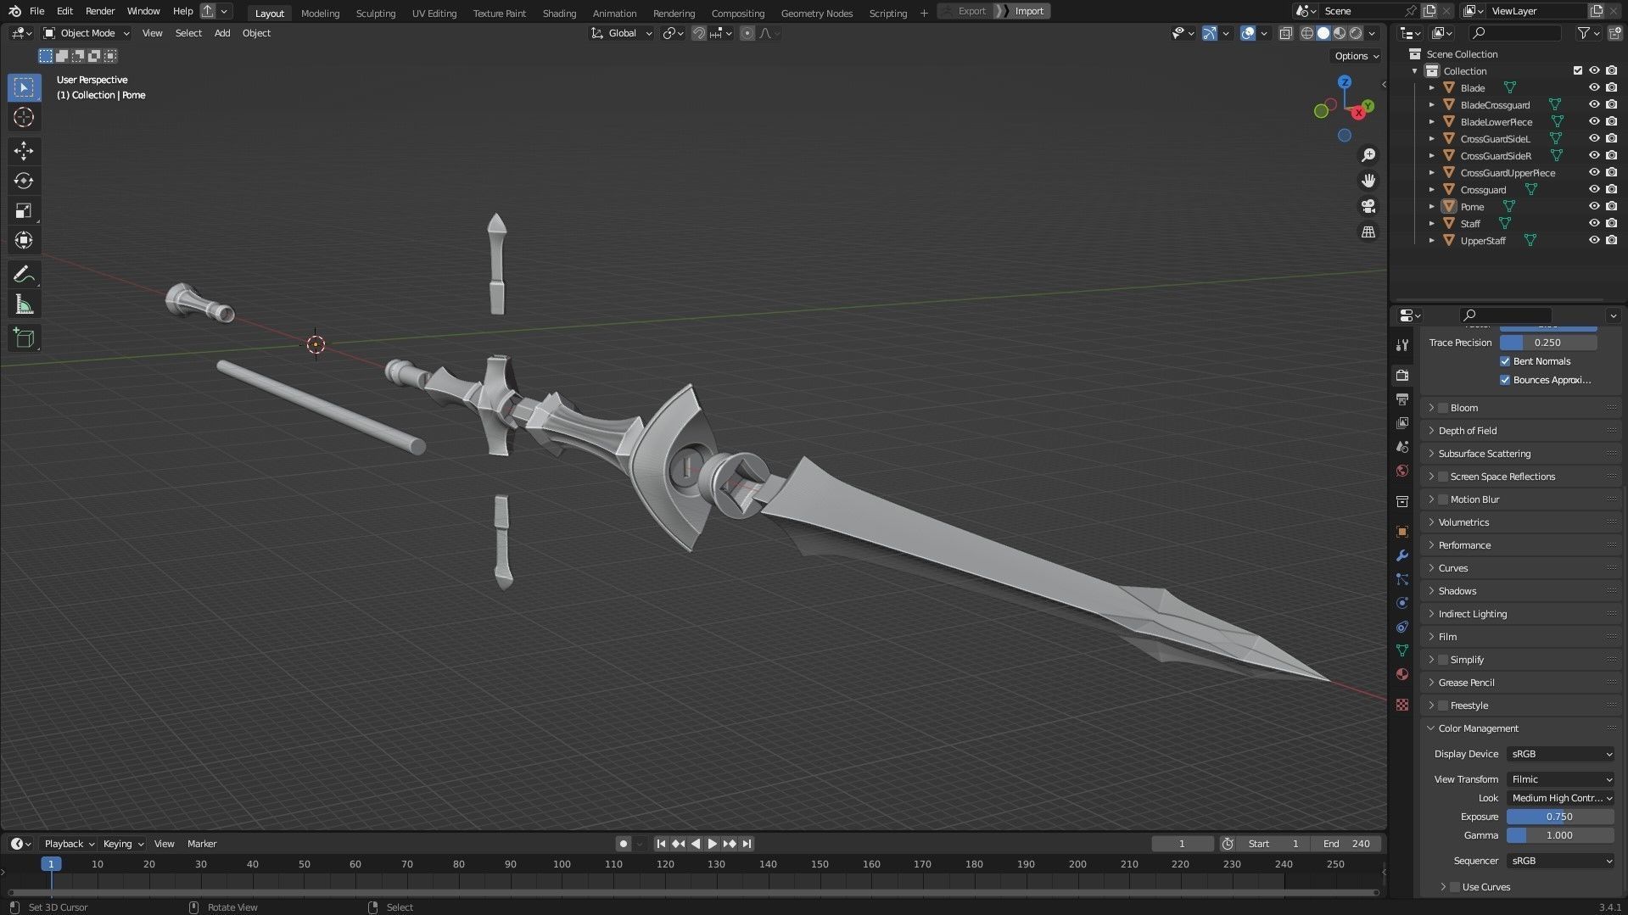Open the Look contrast dropdown
The image size is (1628, 915).
point(1561,798)
